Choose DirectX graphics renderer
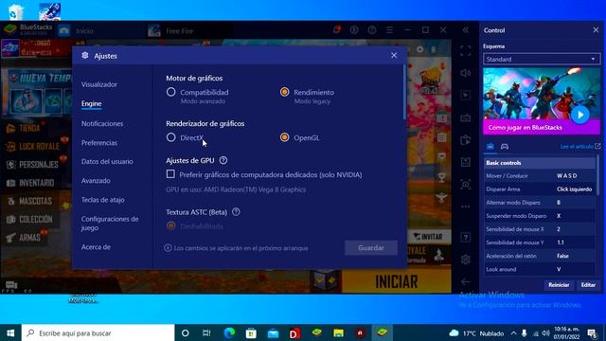The width and height of the screenshot is (606, 341). point(170,137)
